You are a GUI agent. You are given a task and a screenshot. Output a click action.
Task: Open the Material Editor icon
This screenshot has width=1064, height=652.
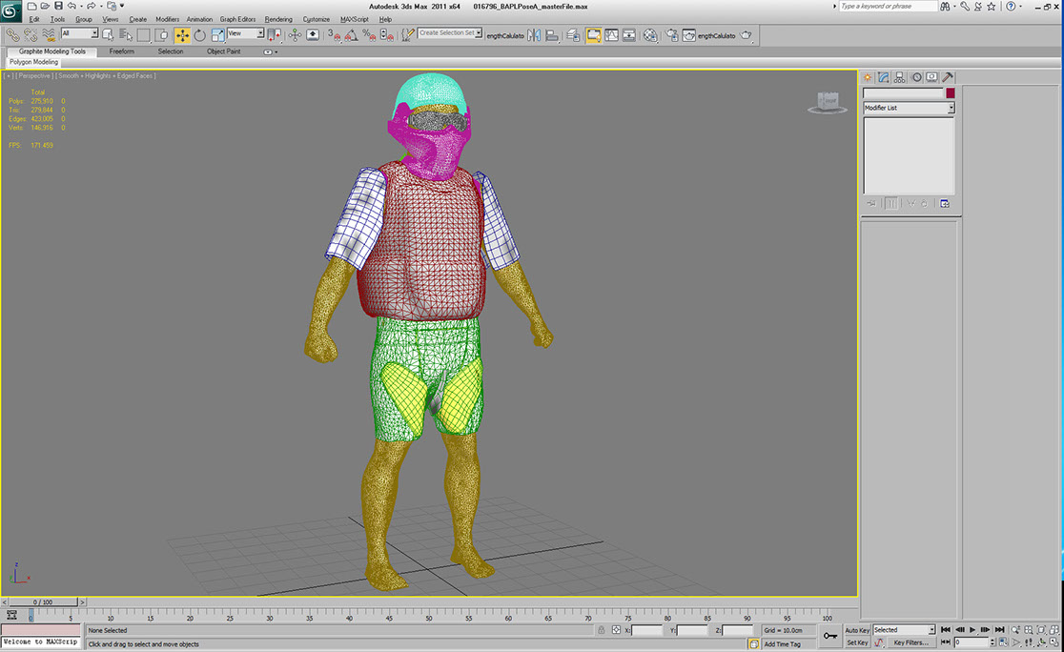pyautogui.click(x=650, y=35)
